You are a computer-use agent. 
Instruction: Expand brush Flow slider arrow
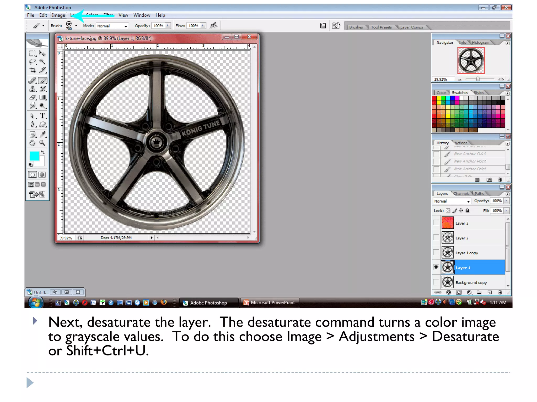[x=203, y=26]
